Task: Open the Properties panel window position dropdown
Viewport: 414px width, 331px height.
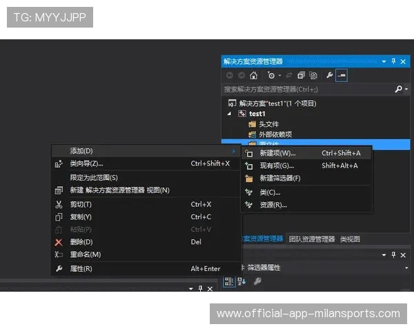Action: [384, 255]
